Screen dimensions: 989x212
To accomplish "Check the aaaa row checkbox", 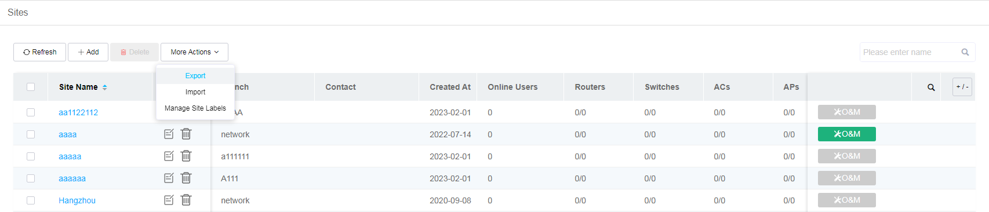I will pyautogui.click(x=31, y=134).
